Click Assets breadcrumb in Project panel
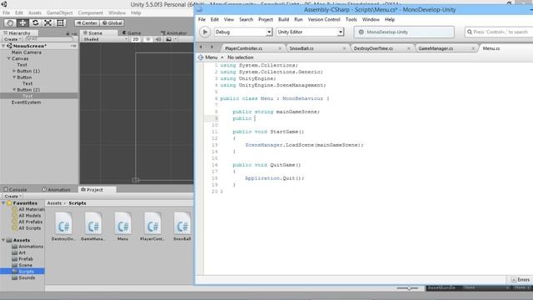The image size is (533, 300). pos(54,203)
